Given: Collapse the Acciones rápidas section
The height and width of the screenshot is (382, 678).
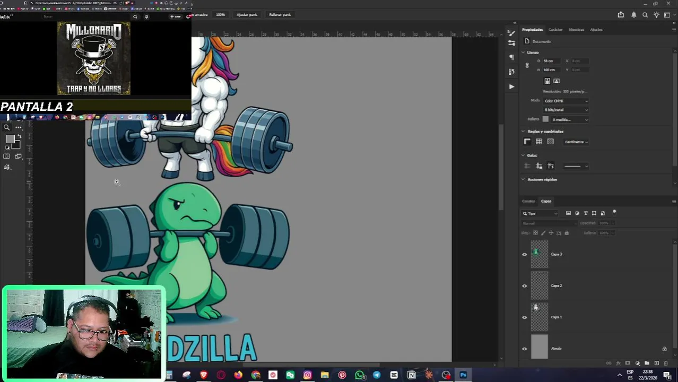Looking at the screenshot, I should [x=523, y=179].
